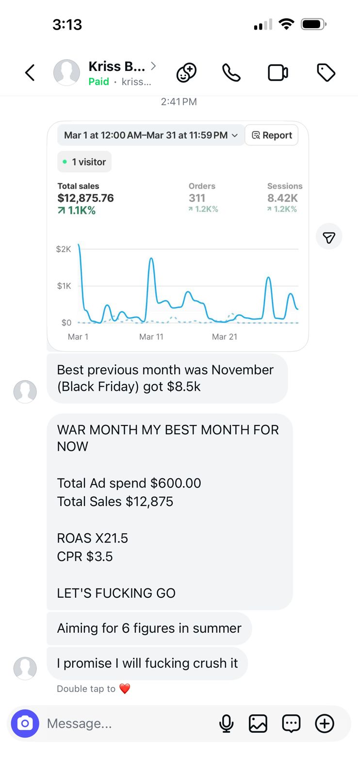358x777 pixels.
Task: Start a video call
Action: 278,73
